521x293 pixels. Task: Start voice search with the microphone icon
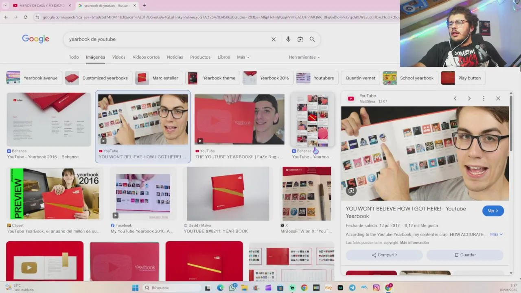288,39
